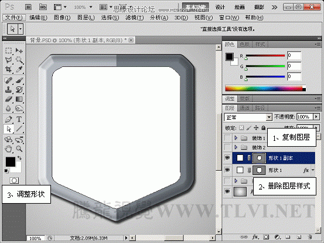Click the link layers icon in Layers footer
The image size is (324, 243).
(244, 237)
